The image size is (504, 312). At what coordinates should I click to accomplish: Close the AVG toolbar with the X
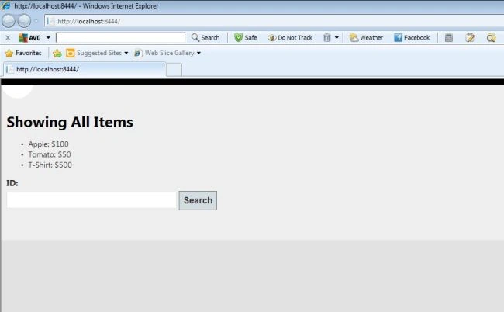[x=8, y=38]
